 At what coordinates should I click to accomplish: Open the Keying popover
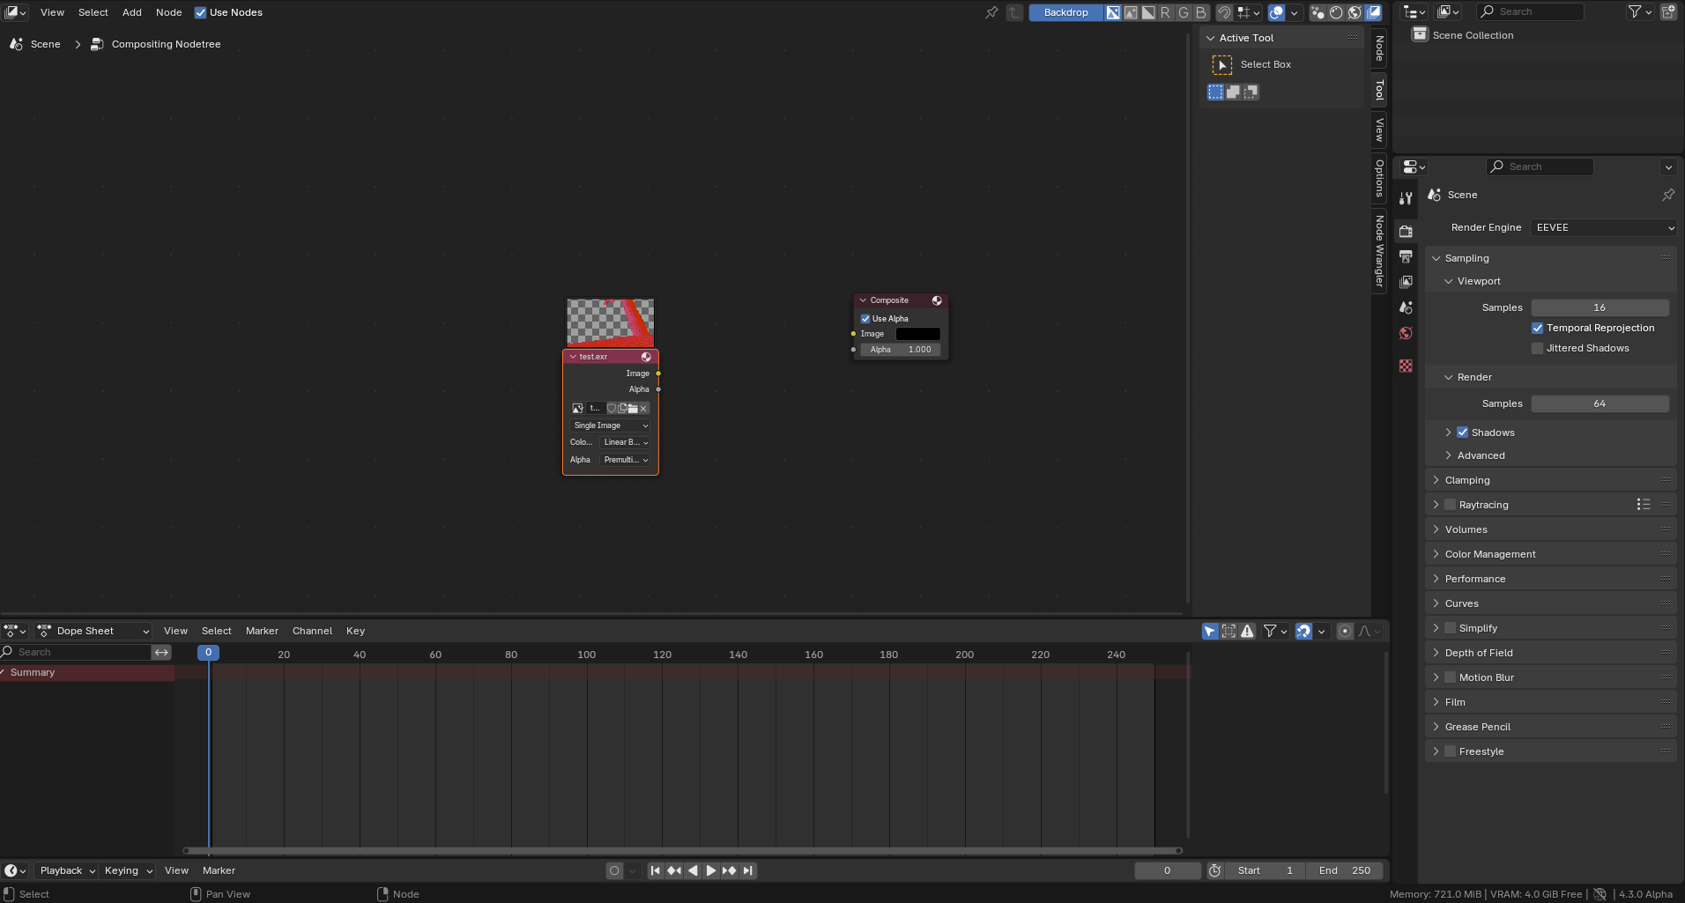pyautogui.click(x=128, y=870)
